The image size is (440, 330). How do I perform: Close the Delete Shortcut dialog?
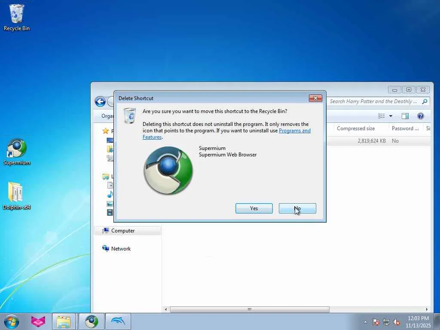pyautogui.click(x=315, y=98)
